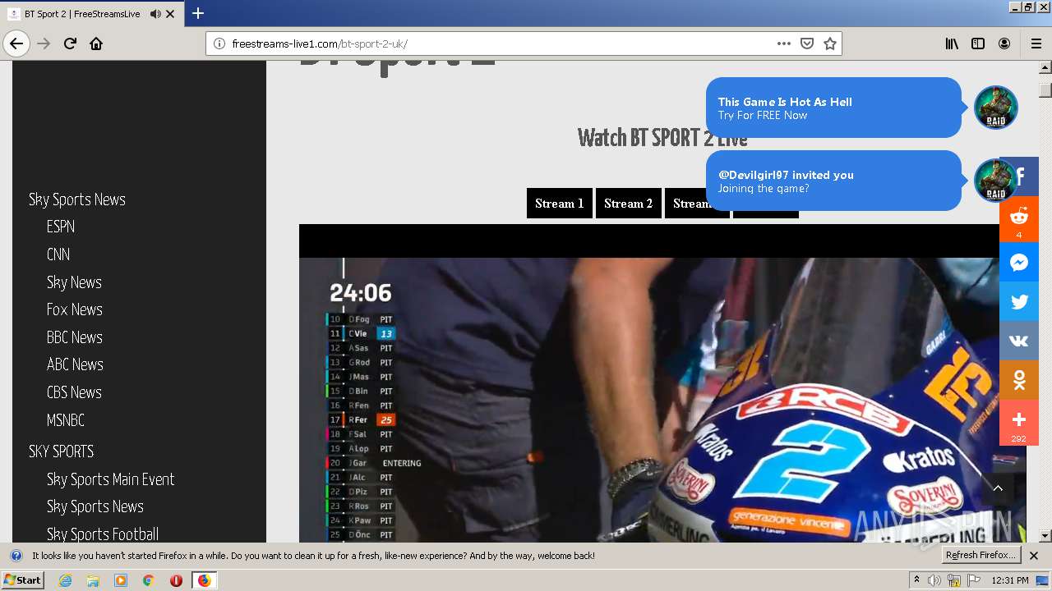This screenshot has height=591, width=1052.
Task: Mute the BT Sport 2 tab audio
Action: [155, 14]
